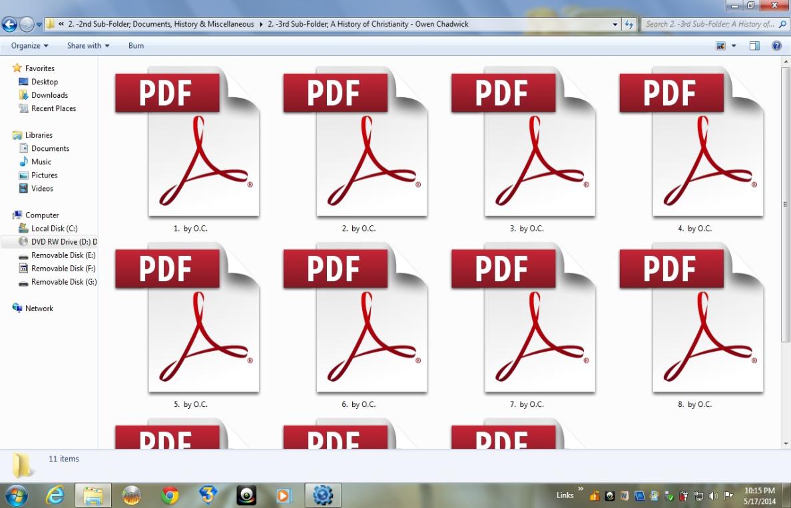Click the search magnifier icon
This screenshot has height=508, width=791.
click(x=783, y=24)
